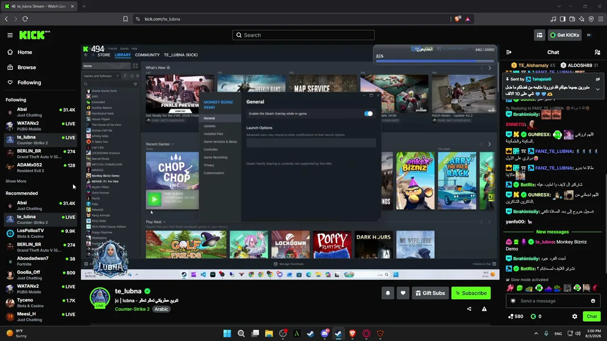Open Brave browser from taskbar
The height and width of the screenshot is (341, 607).
(x=352, y=333)
